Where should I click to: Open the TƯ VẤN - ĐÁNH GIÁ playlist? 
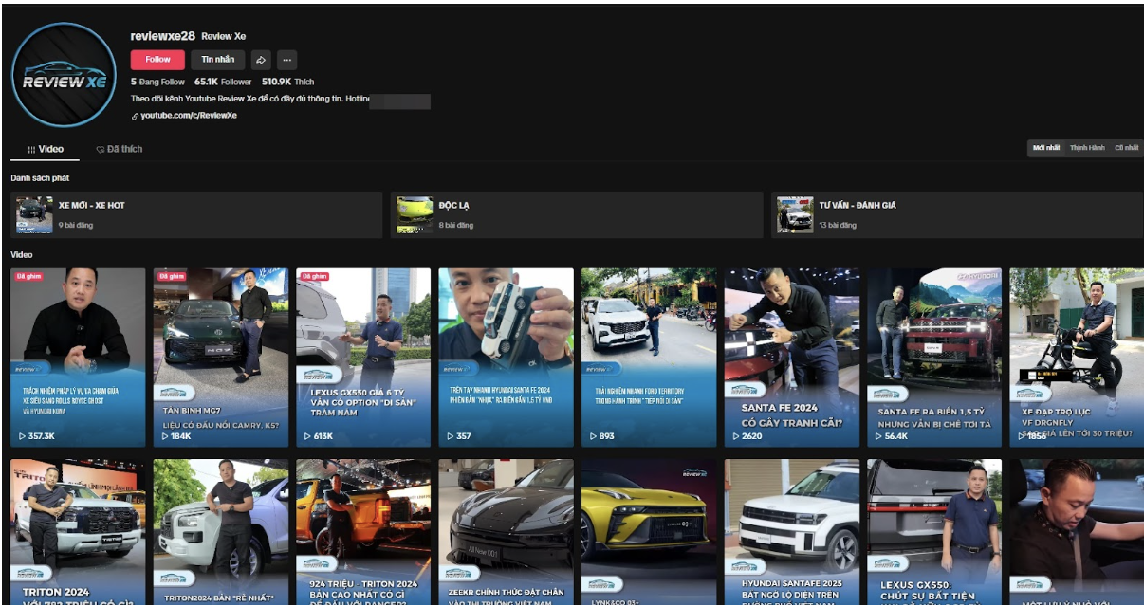[955, 214]
